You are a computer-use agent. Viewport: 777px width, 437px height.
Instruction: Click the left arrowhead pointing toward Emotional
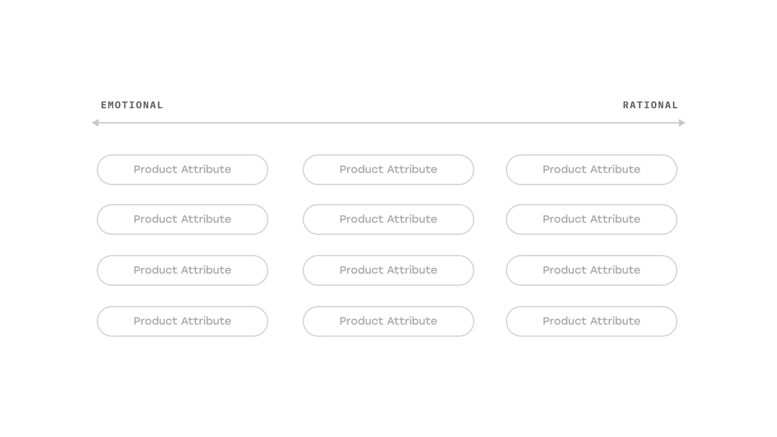95,123
